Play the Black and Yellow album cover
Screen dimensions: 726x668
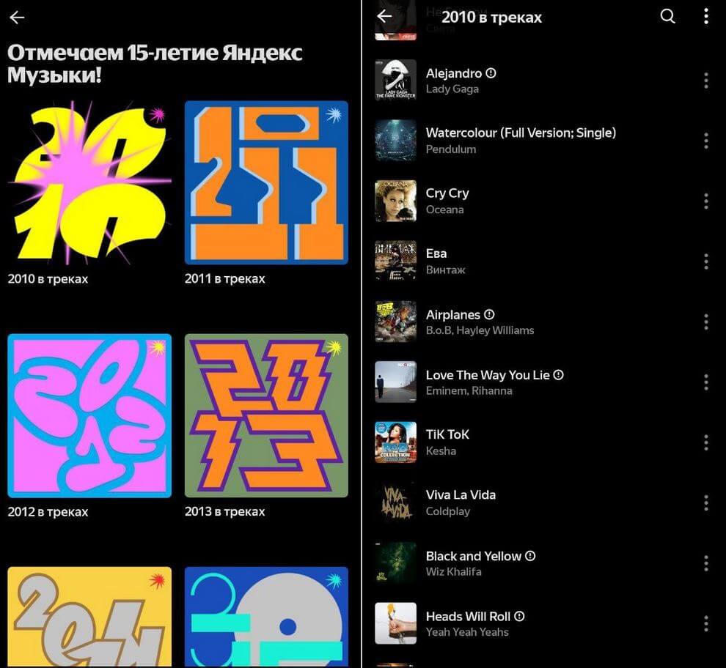(x=395, y=563)
